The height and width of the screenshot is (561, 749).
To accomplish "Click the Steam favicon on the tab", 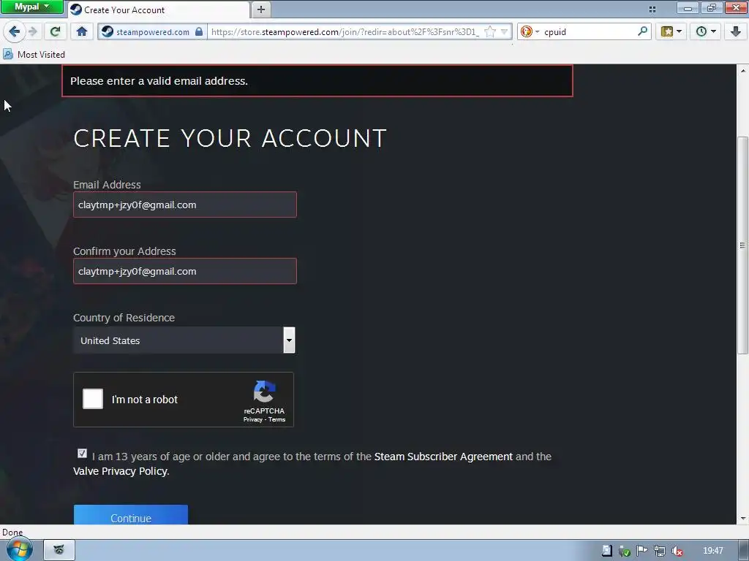I will click(76, 9).
